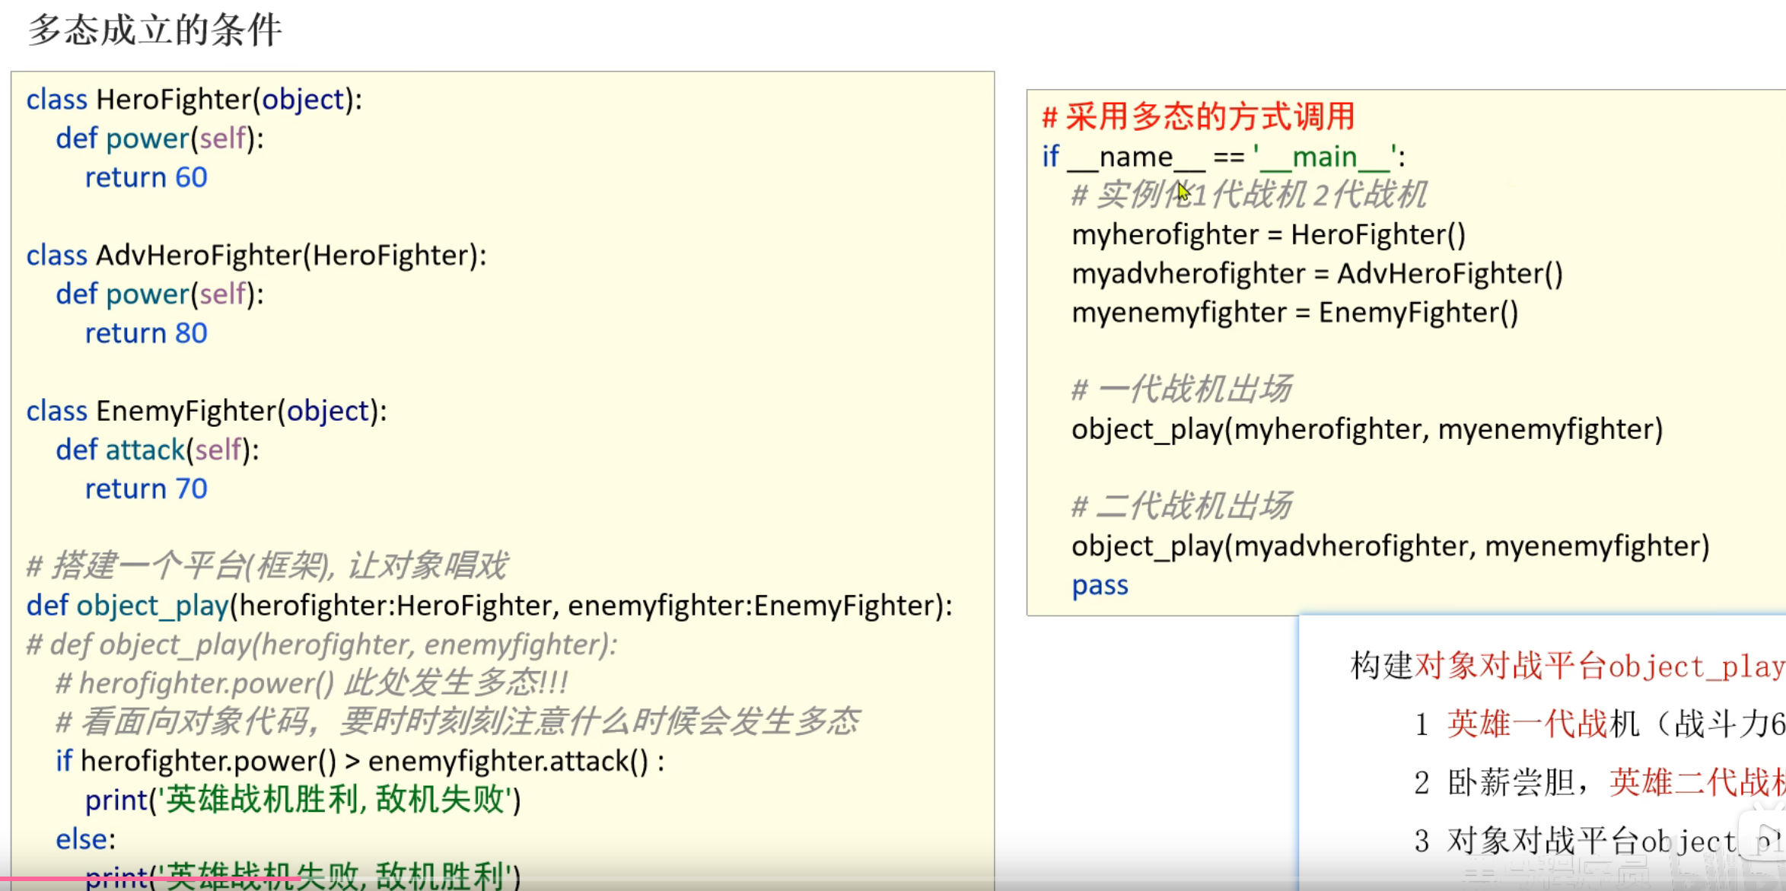The width and height of the screenshot is (1786, 891).
Task: Click the def attack(self) line
Action: click(x=158, y=450)
